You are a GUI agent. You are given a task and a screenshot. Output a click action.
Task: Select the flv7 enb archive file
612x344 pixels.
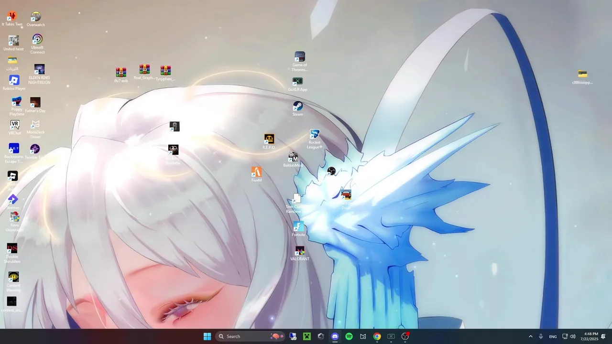(x=121, y=75)
